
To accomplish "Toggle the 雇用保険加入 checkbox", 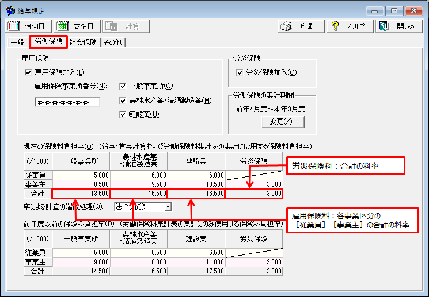I will (x=28, y=72).
